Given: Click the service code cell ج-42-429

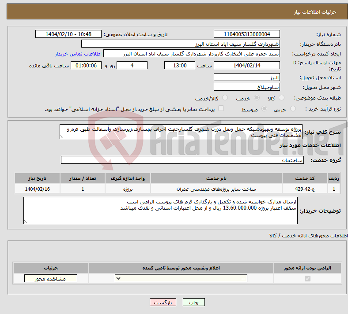Looking at the screenshot, I should [x=305, y=189].
